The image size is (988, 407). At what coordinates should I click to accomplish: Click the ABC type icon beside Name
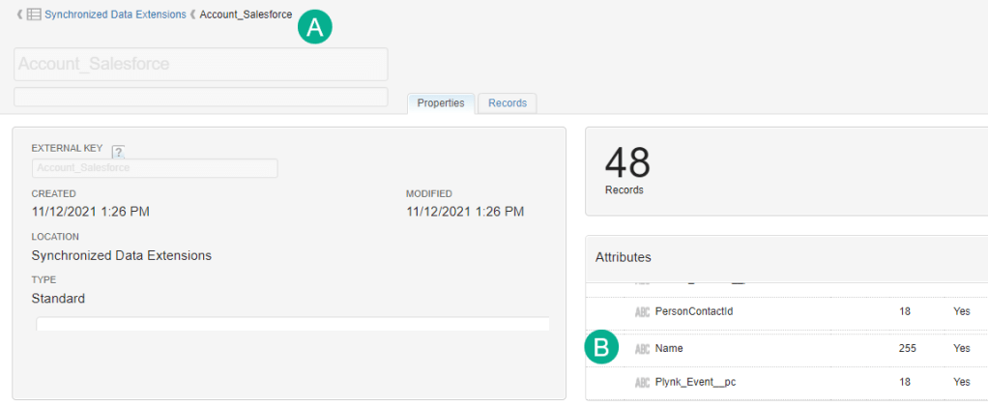tap(642, 348)
